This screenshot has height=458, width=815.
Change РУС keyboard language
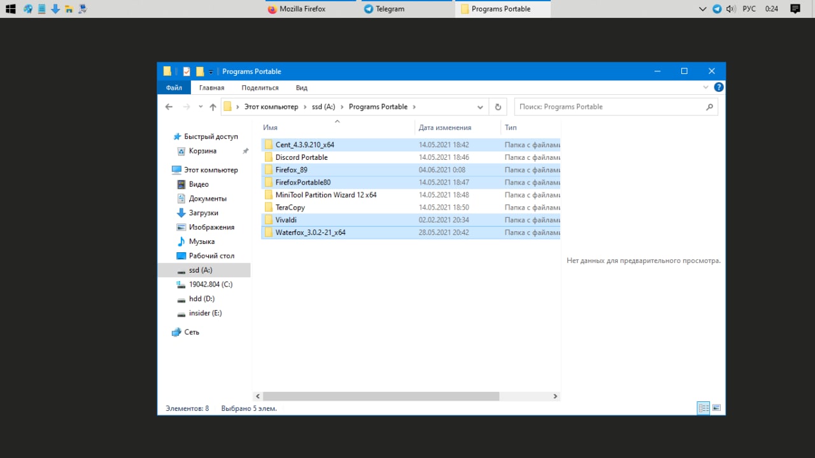(x=749, y=9)
